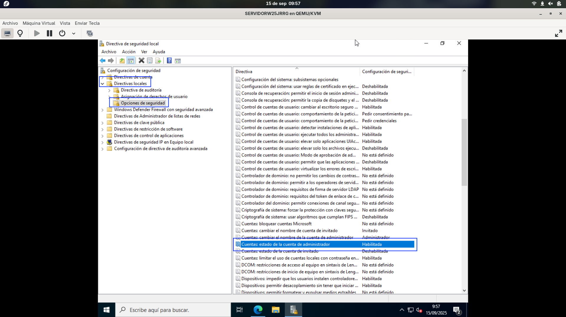
Task: Open the shutdown options dropdown arrow
Action: [74, 34]
